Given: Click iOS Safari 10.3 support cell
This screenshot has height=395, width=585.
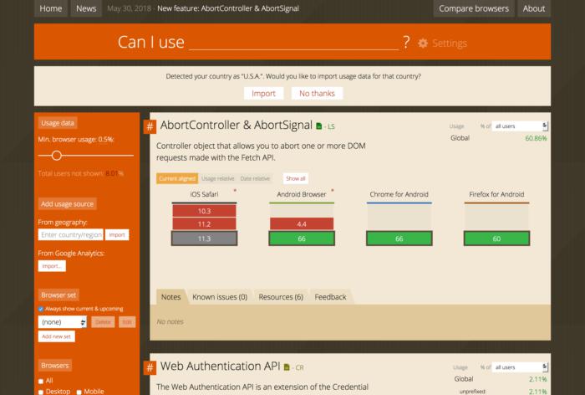Looking at the screenshot, I should [204, 211].
